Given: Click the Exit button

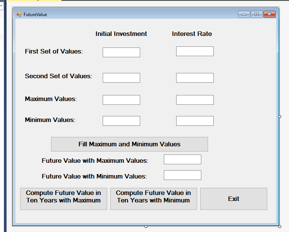Looking at the screenshot, I should coord(234,199).
